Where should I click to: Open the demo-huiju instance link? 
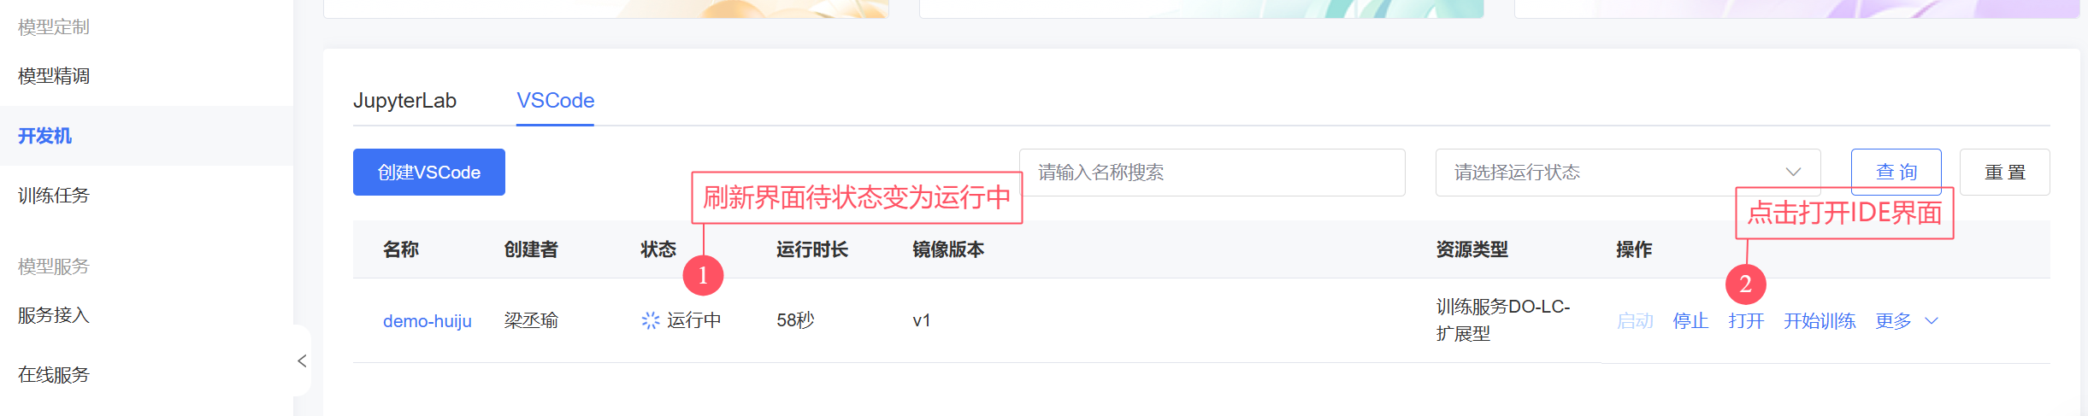[428, 321]
